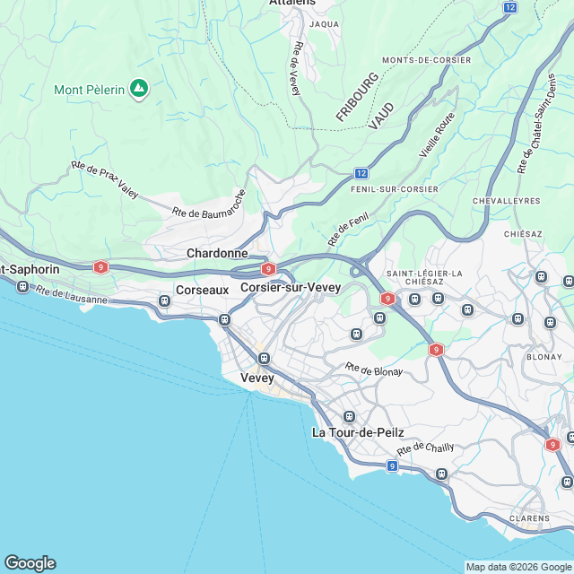The height and width of the screenshot is (574, 574).
Task: Select the Corseaux train station icon
Action: click(x=164, y=301)
